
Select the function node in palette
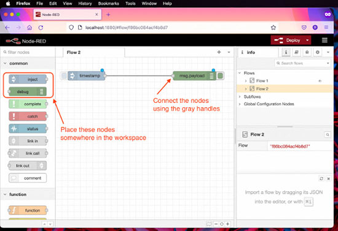click(x=28, y=210)
